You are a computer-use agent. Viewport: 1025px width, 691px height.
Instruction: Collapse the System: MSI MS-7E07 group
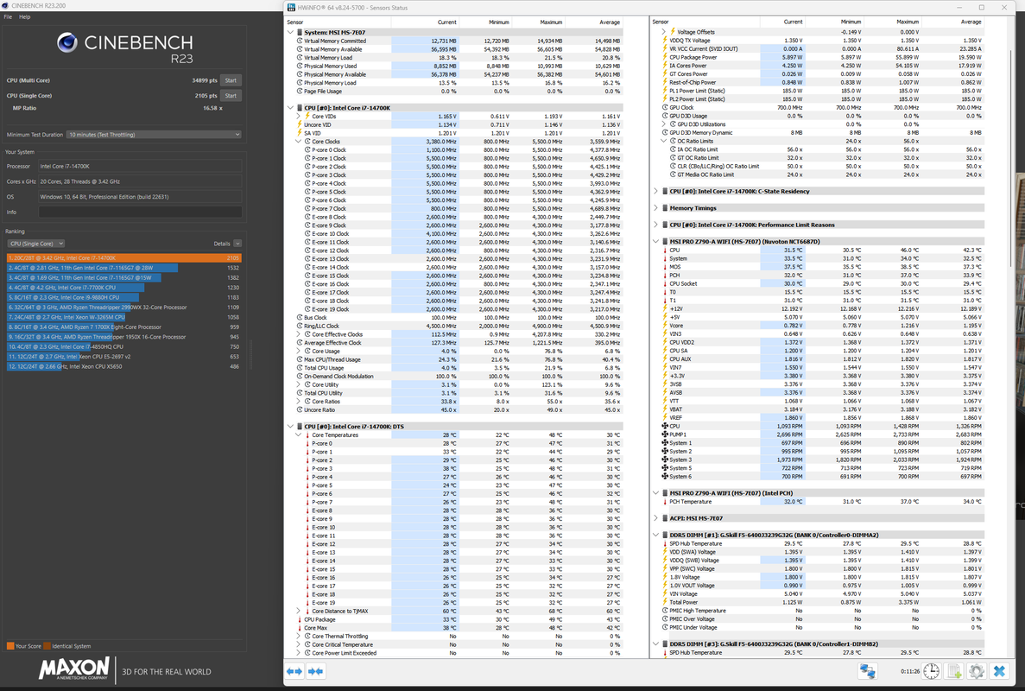point(291,32)
